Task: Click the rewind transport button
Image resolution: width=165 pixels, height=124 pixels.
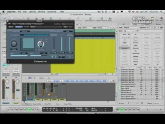Action: coord(17,109)
